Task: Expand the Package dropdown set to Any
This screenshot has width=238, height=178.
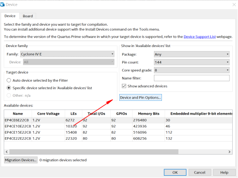Action: [x=192, y=54]
